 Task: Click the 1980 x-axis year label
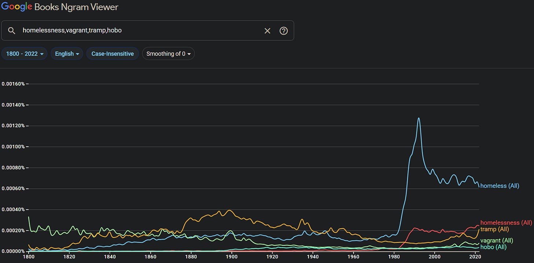[394, 257]
